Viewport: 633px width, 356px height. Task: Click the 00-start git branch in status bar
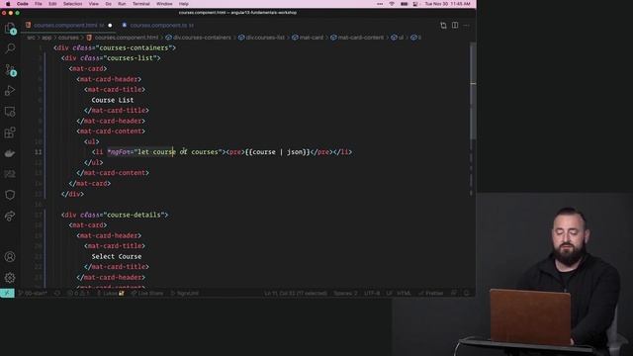(33, 293)
